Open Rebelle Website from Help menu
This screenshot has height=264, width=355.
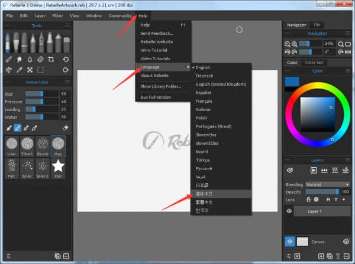tap(157, 42)
